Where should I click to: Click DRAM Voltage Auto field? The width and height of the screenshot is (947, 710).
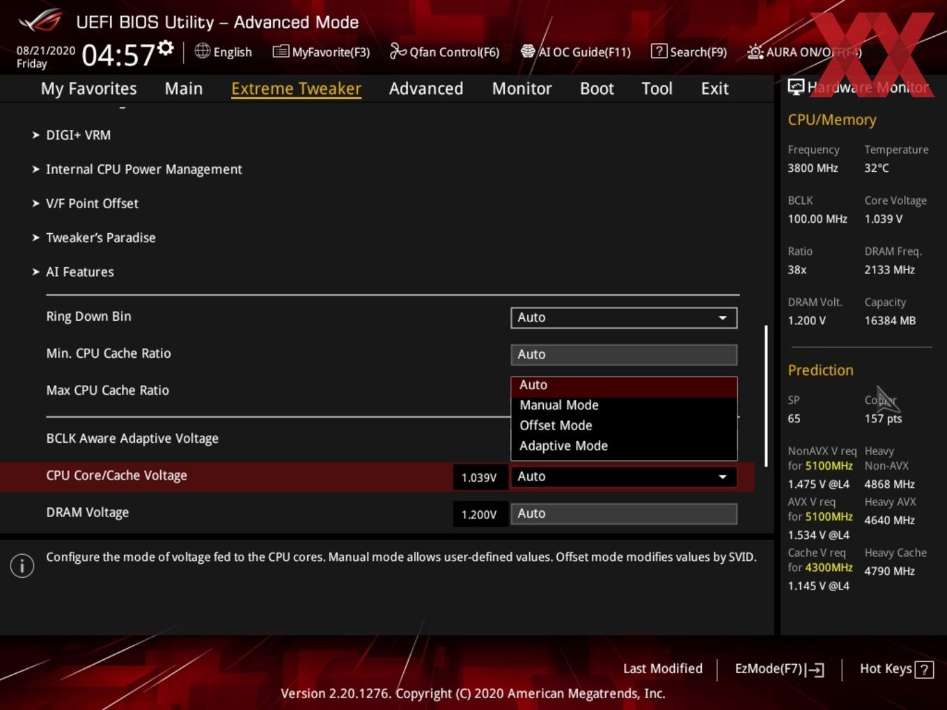[x=624, y=514]
